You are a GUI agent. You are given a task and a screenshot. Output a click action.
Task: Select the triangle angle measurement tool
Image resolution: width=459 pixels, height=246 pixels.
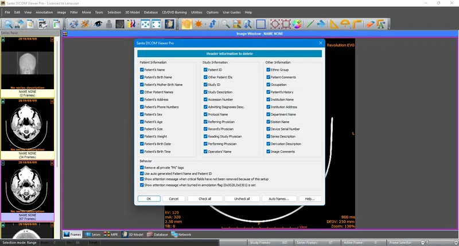[334, 24]
